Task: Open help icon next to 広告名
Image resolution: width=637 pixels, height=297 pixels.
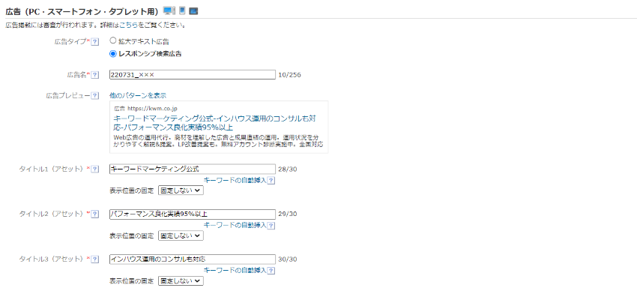Action: (95, 75)
